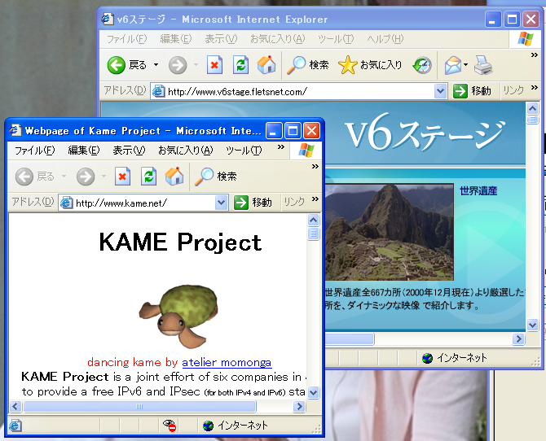Click IE page icon in Kame status bar
Image resolution: width=546 pixels, height=441 pixels.
coord(15,426)
